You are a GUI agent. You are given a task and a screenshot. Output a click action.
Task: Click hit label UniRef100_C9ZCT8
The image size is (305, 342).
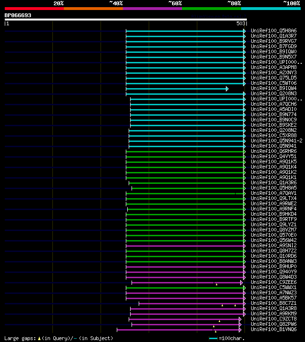point(274,319)
